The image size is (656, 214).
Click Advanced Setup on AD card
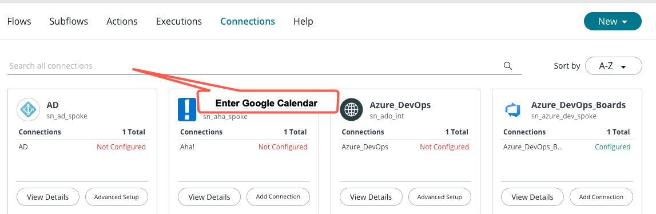117,197
